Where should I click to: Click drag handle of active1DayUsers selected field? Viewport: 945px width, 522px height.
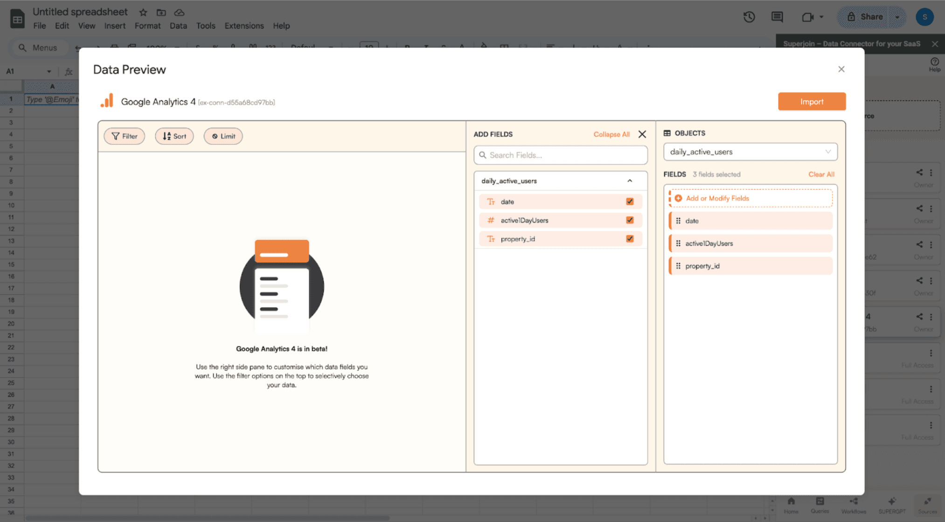pyautogui.click(x=678, y=243)
